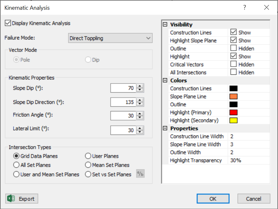Collapse the Visibility section
The width and height of the screenshot is (278, 209).
click(165, 24)
